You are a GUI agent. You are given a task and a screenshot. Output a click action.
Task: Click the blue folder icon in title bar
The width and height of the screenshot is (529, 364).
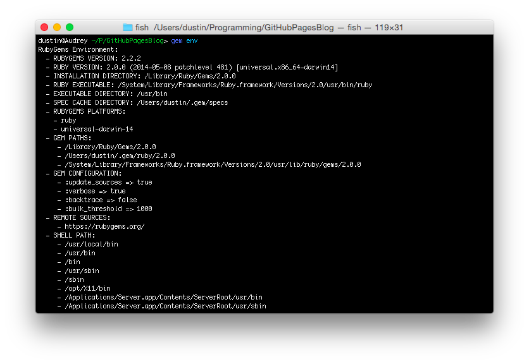(x=128, y=27)
